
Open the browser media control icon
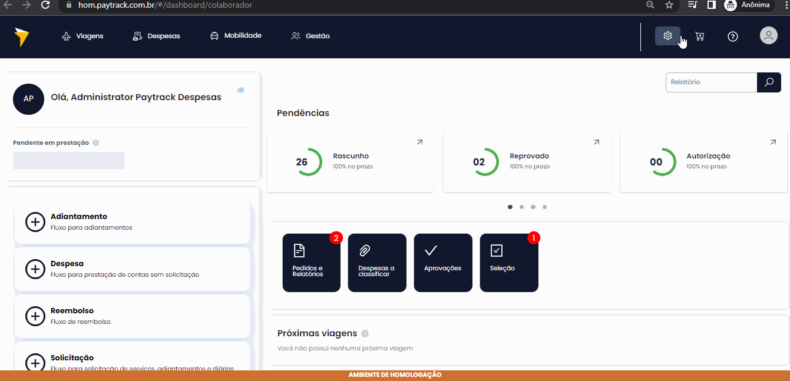[x=693, y=5]
